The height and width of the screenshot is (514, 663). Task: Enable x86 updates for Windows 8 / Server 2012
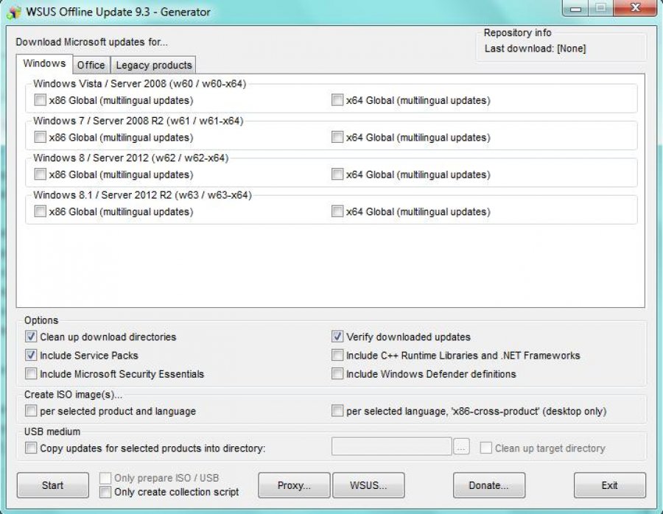pyautogui.click(x=41, y=175)
